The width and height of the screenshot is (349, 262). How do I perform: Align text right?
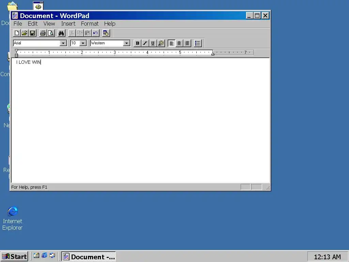[187, 43]
